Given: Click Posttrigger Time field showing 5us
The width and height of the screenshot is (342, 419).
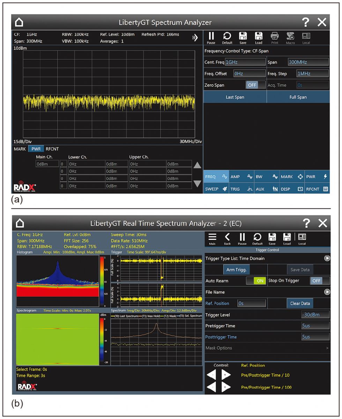Looking at the screenshot, I should click(x=315, y=337).
